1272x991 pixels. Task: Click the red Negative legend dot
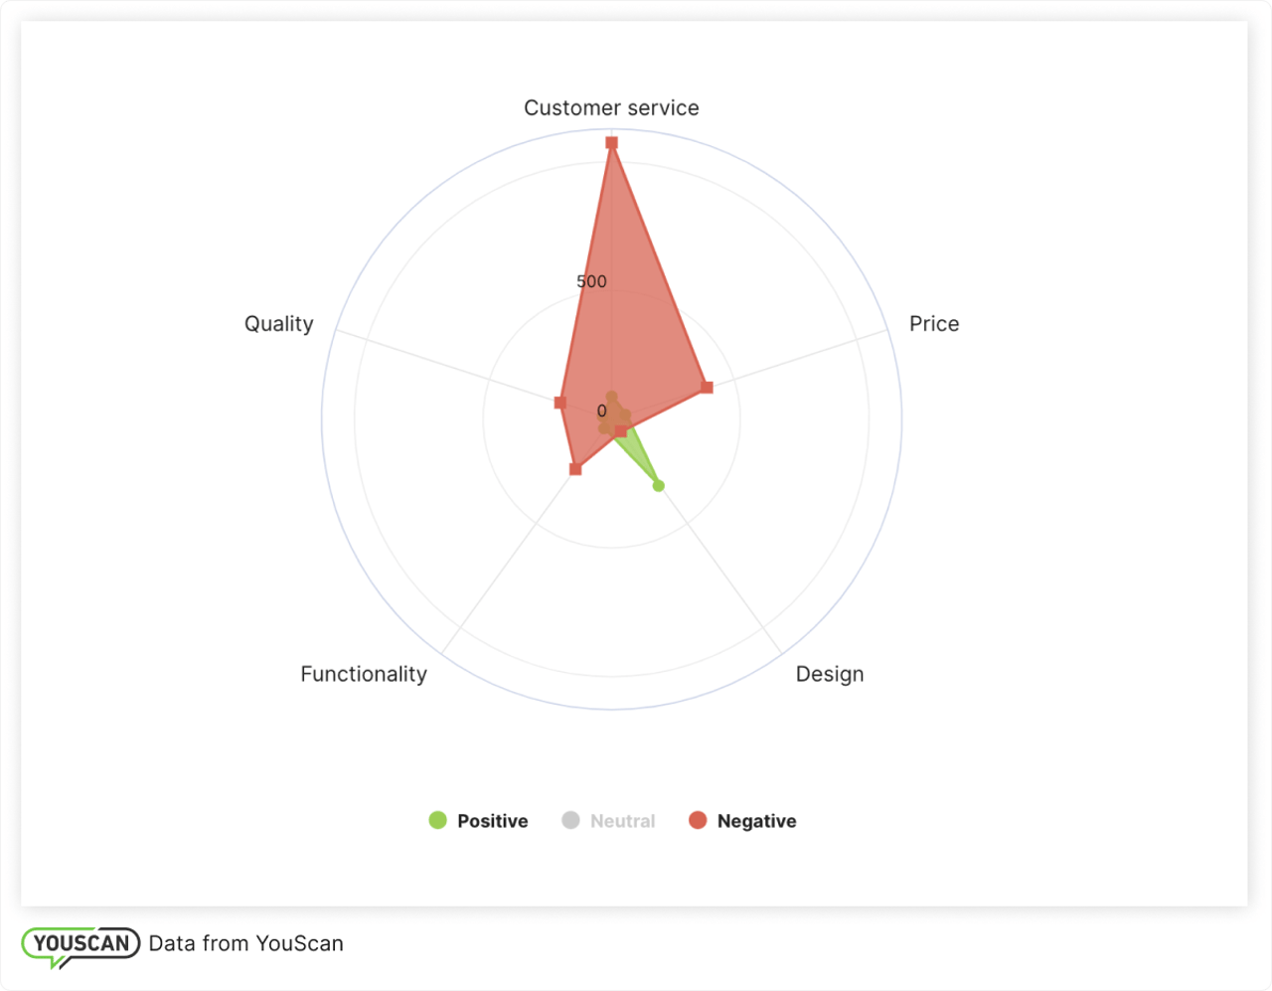(x=698, y=820)
